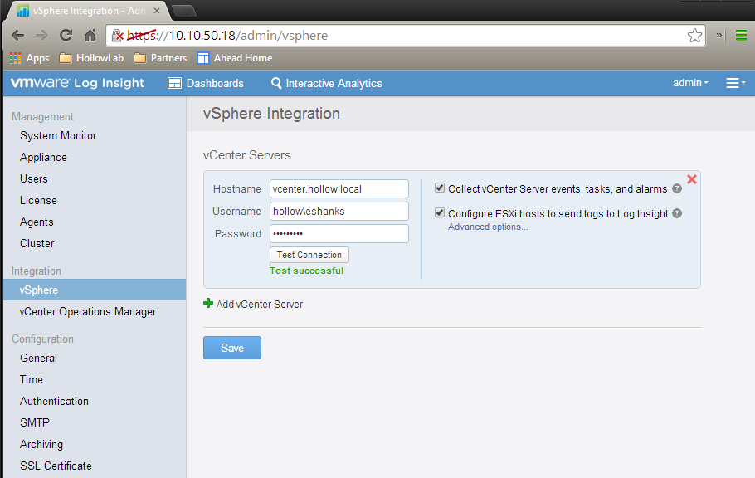
Task: Expand Advanced options link
Action: point(488,227)
